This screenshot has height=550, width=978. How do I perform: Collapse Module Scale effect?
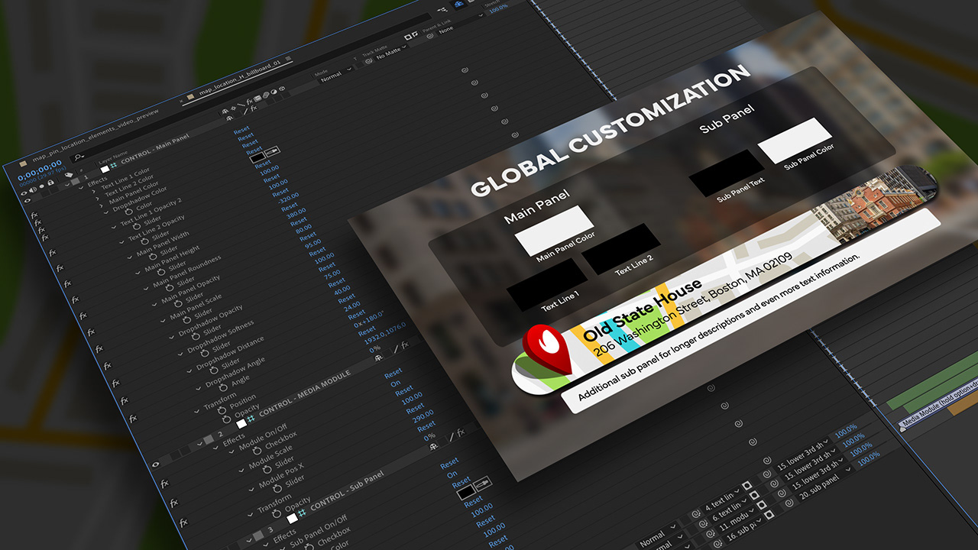click(241, 471)
